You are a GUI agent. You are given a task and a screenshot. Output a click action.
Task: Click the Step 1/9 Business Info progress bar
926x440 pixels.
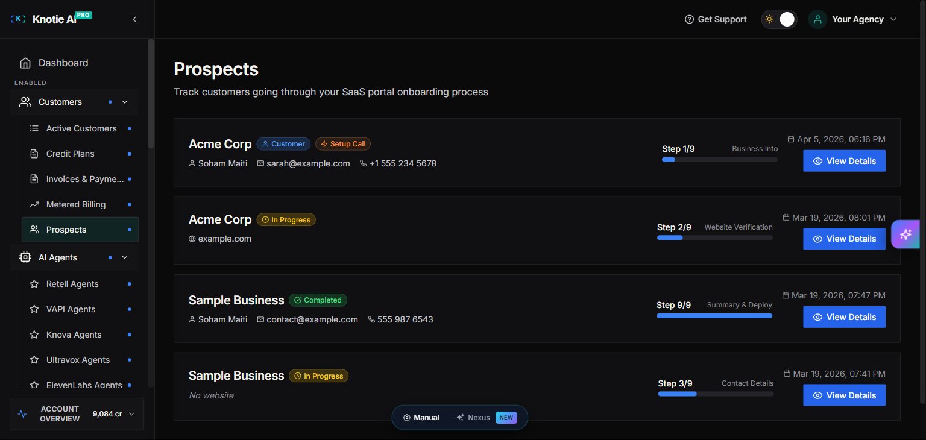(x=720, y=160)
